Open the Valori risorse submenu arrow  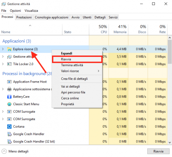coord(99,71)
